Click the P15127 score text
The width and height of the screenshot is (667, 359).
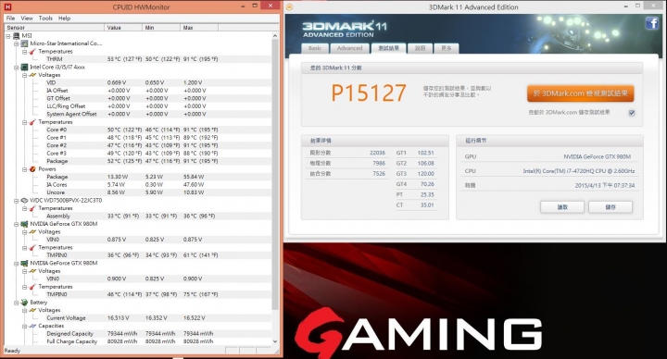tap(369, 93)
